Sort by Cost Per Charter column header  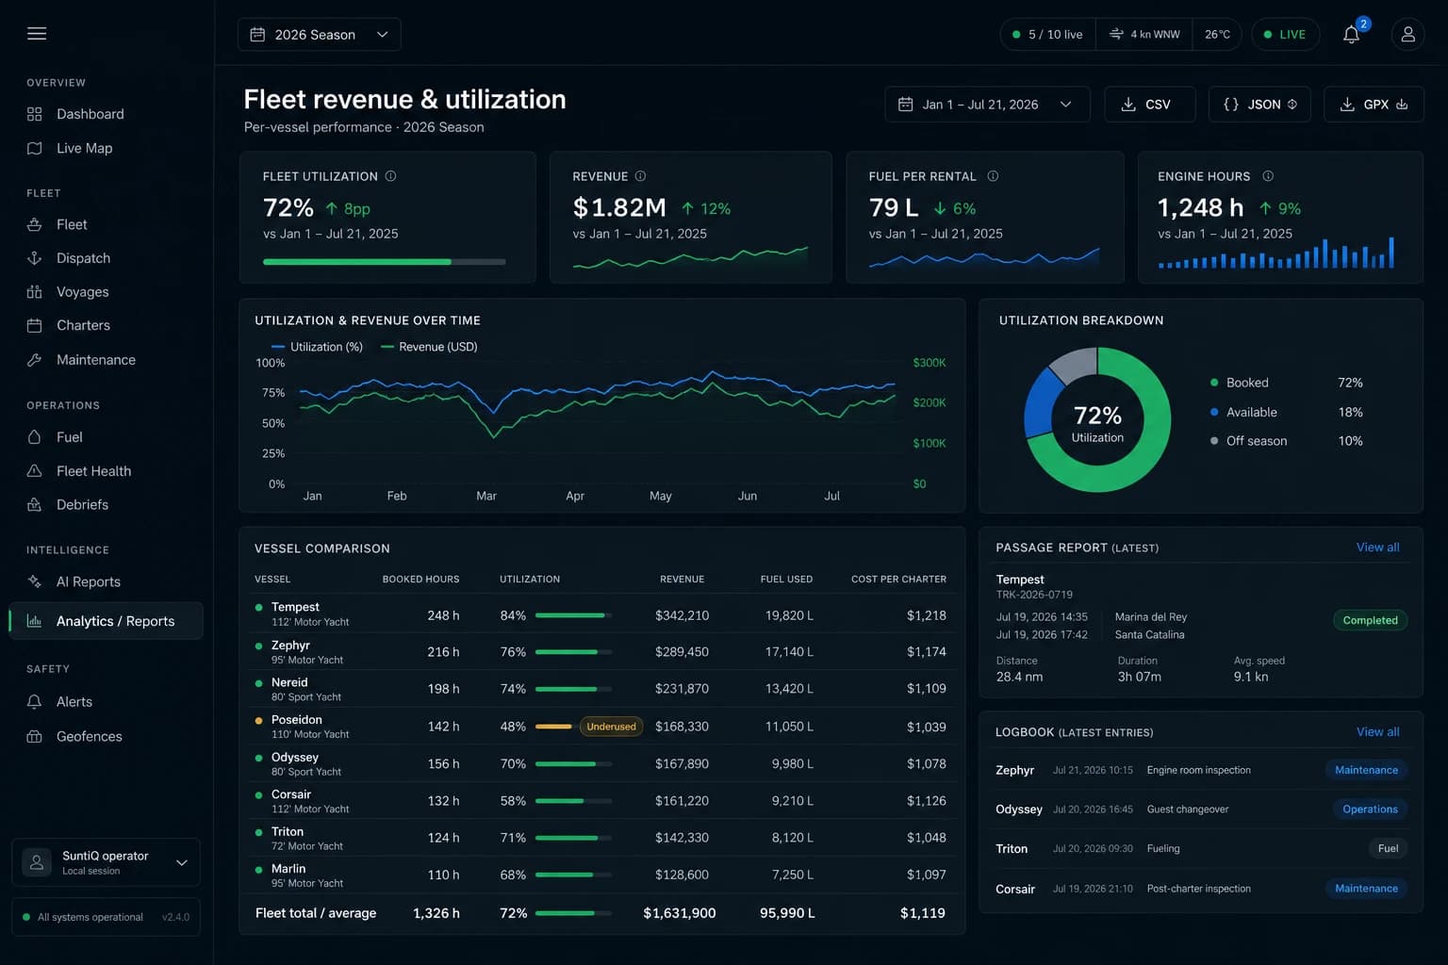[898, 579]
